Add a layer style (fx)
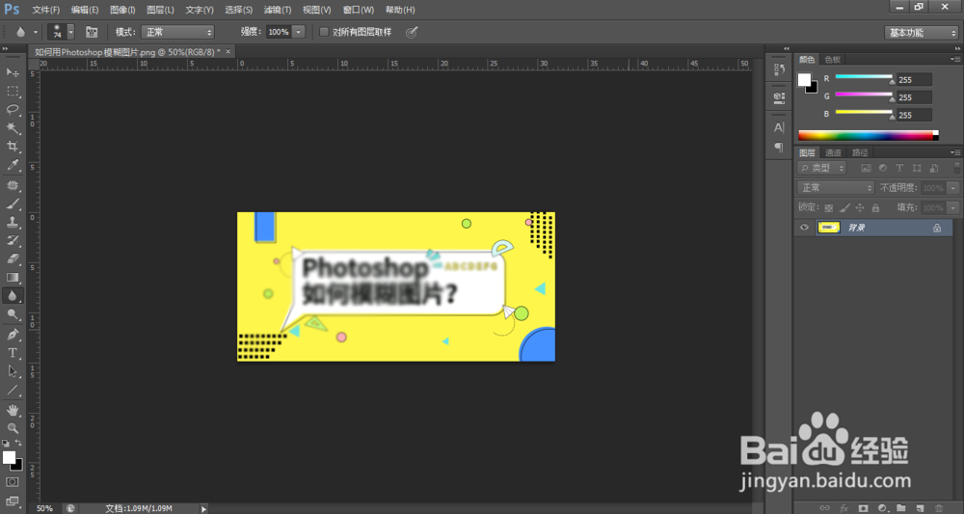964x514 pixels. [x=844, y=508]
